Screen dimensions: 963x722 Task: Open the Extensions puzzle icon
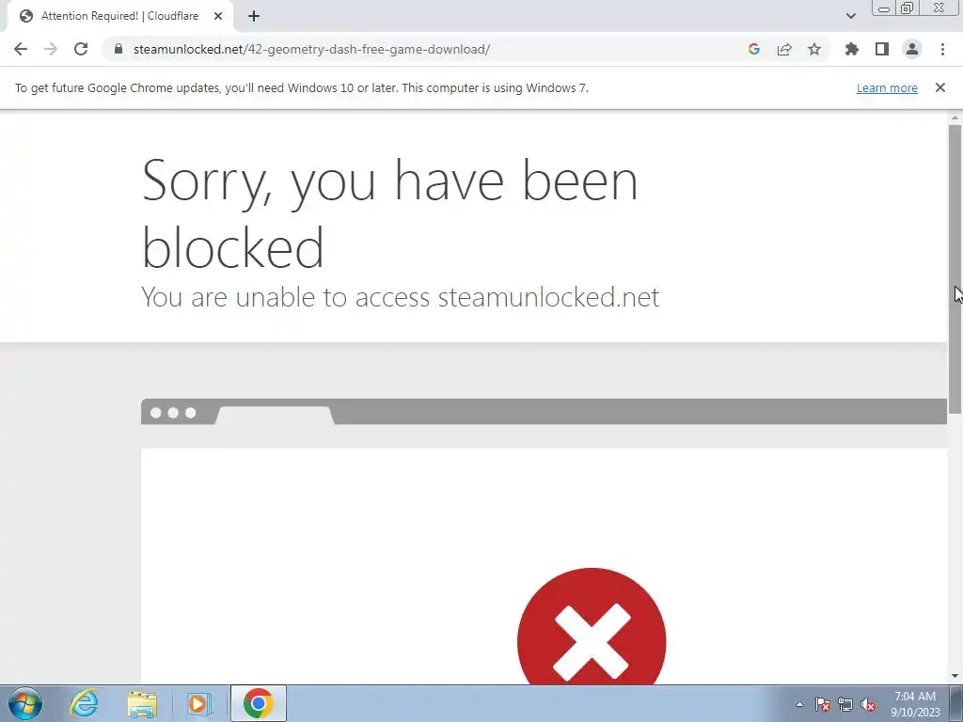pos(851,49)
